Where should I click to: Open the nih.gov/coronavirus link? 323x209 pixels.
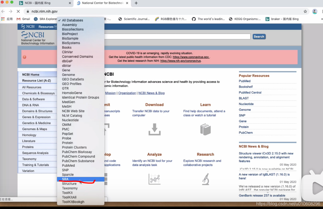(x=180, y=61)
